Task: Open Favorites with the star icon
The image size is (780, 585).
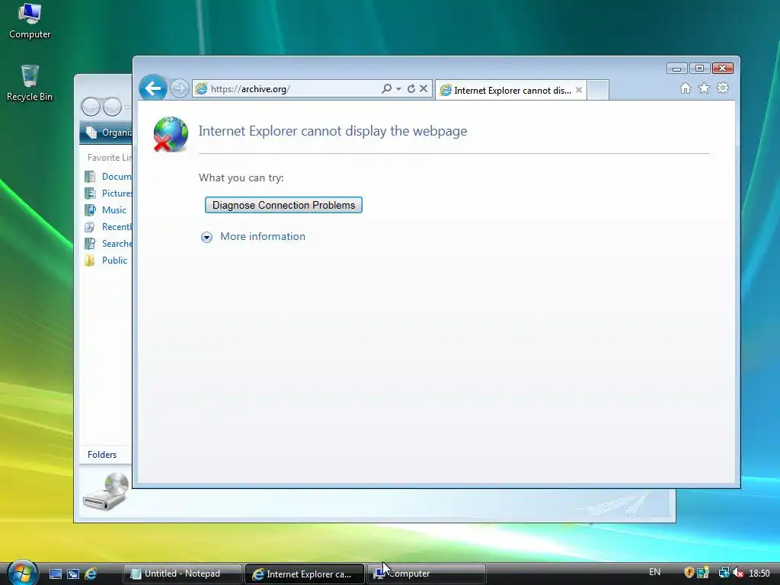Action: 704,88
